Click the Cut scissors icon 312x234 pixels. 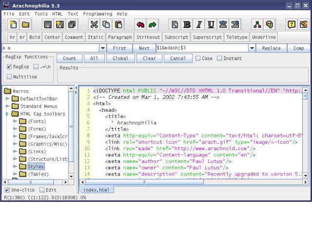[x=94, y=25]
